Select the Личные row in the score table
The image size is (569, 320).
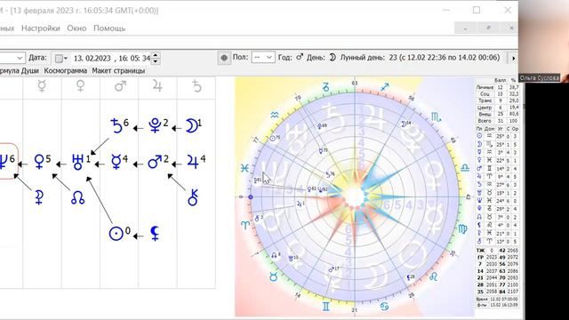point(497,87)
